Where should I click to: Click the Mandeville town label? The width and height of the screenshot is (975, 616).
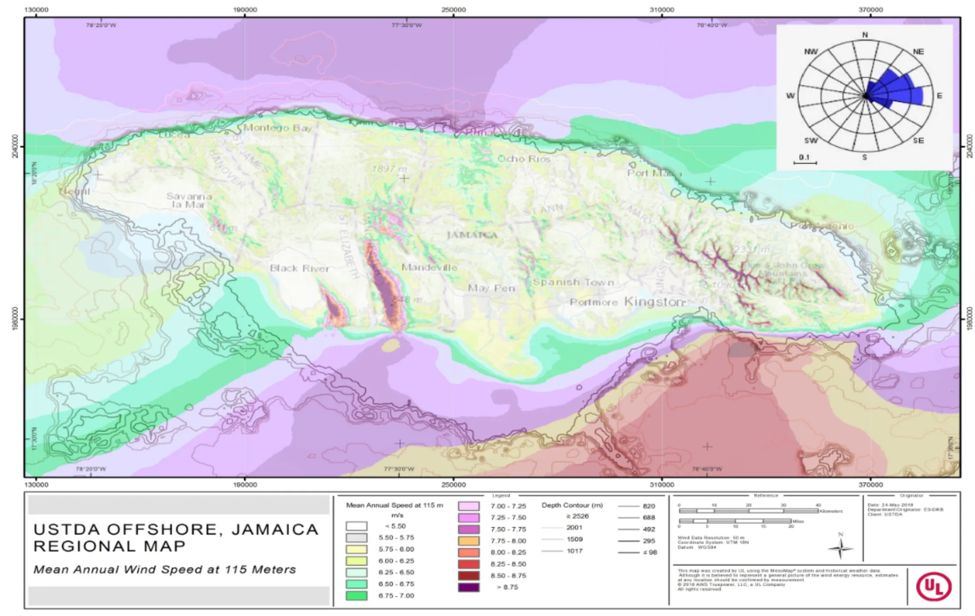click(429, 267)
